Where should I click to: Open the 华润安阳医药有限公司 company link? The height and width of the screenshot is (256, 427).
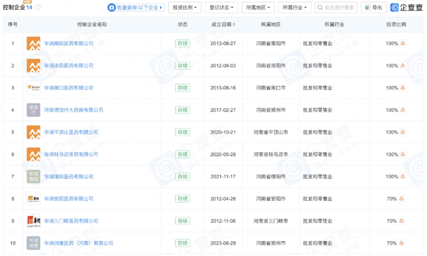click(x=69, y=199)
